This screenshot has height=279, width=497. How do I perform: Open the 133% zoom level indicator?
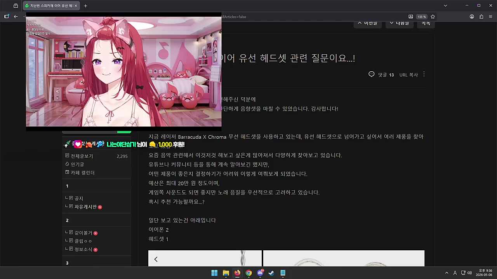[422, 17]
